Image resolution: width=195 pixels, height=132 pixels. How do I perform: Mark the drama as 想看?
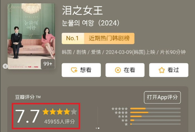tap(81, 70)
